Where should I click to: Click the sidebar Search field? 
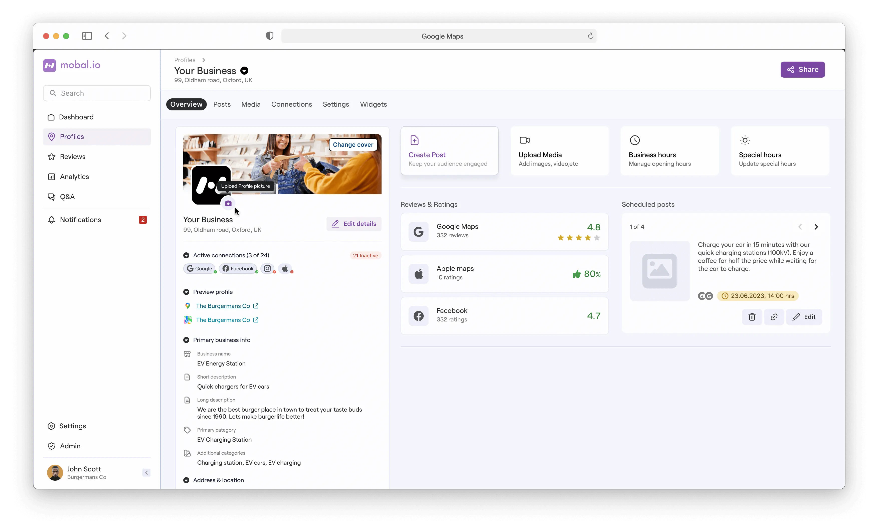pos(97,93)
